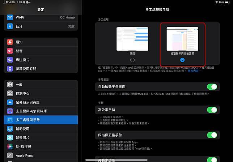This screenshot has width=233, height=162.
Task: Toggle 四指與五指手勢 switch
Action: [x=212, y=135]
